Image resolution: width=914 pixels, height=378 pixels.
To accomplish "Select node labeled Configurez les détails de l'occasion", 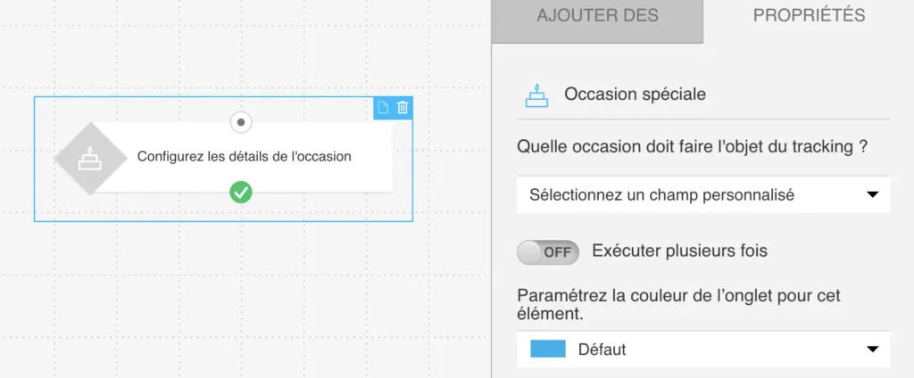I will click(x=245, y=157).
